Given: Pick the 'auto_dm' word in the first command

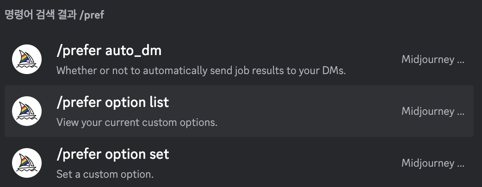Looking at the screenshot, I should click(133, 51).
